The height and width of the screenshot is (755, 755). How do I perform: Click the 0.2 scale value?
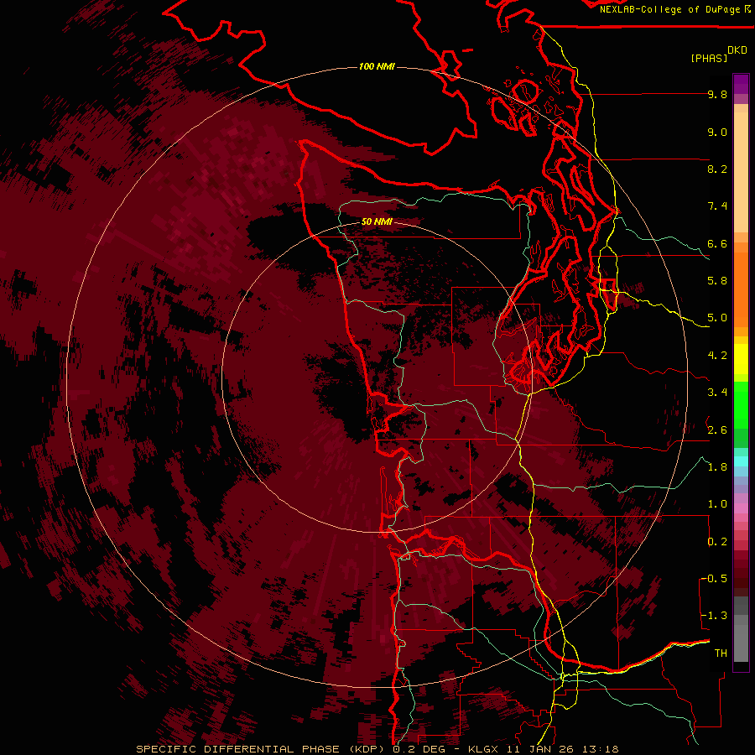[x=717, y=542]
